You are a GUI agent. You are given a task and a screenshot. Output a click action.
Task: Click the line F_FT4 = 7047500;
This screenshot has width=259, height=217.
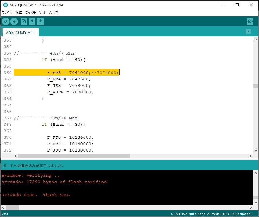tap(69, 79)
